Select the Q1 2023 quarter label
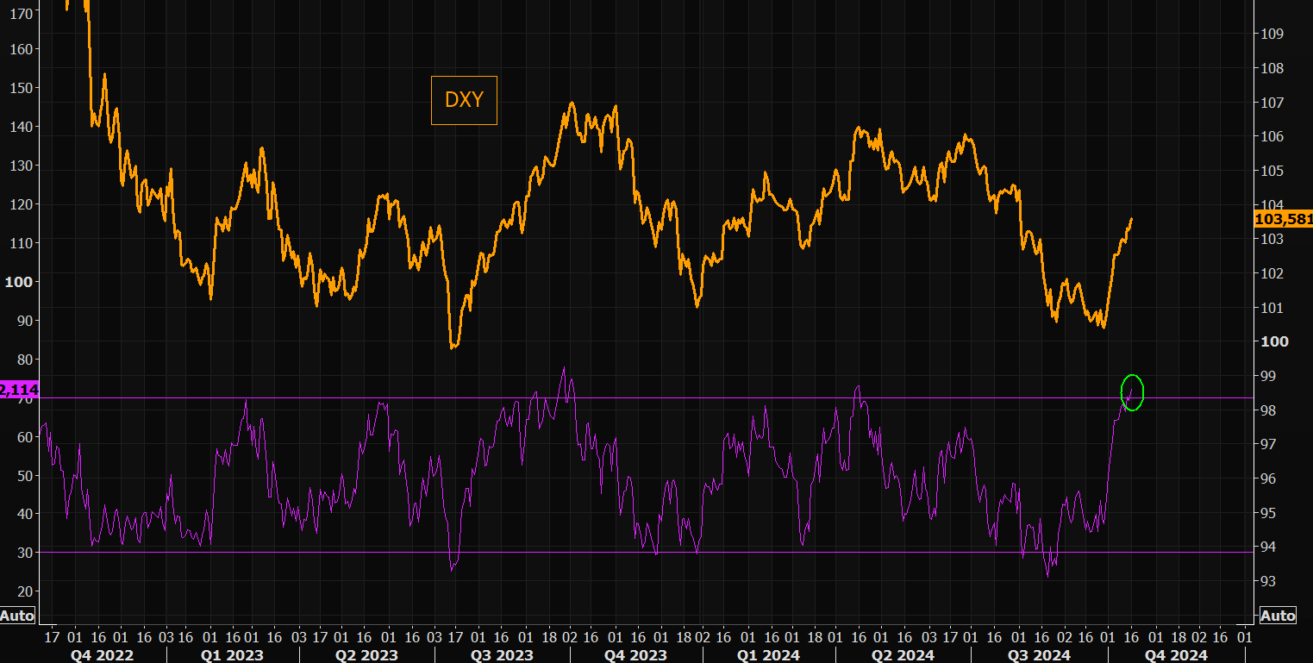This screenshot has width=1313, height=663. pyautogui.click(x=233, y=655)
